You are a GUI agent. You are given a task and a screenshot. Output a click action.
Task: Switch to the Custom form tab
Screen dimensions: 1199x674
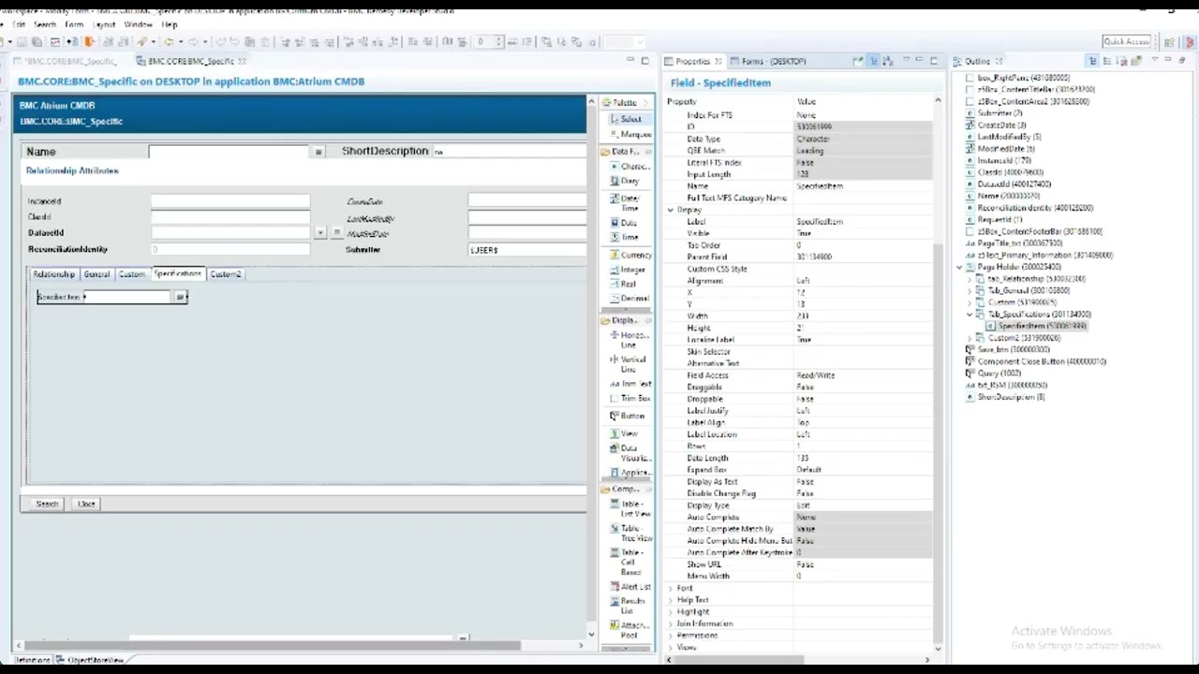[x=132, y=274]
